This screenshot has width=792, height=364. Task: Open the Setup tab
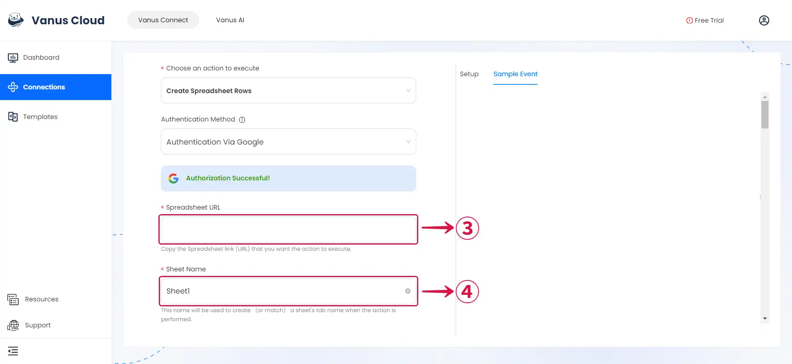(x=469, y=74)
